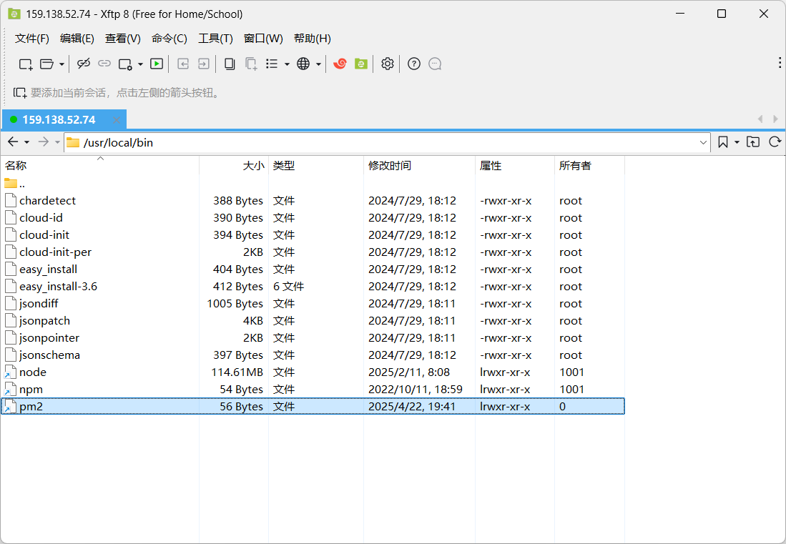Click the single-pane copy icon
The width and height of the screenshot is (786, 544).
point(230,64)
